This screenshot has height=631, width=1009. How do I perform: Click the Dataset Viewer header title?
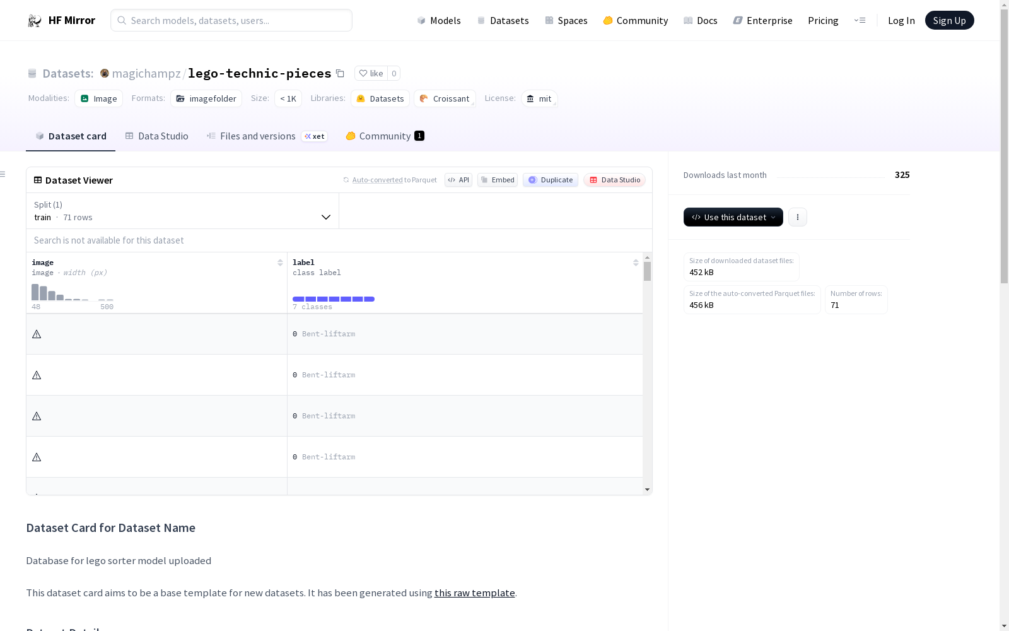pyautogui.click(x=73, y=180)
